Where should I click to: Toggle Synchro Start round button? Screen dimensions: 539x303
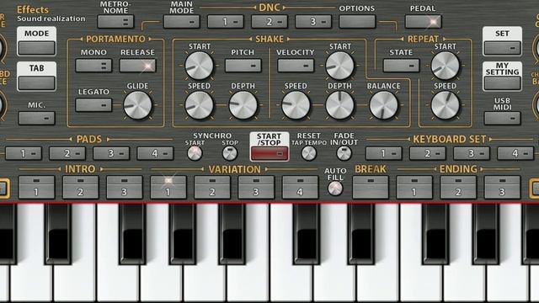point(195,153)
